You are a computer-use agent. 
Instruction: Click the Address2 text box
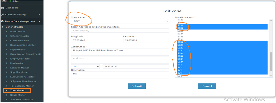coord(120,60)
